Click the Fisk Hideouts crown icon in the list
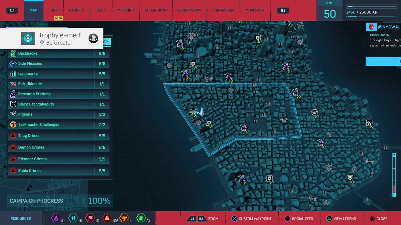401x225 pixels. coord(13,84)
